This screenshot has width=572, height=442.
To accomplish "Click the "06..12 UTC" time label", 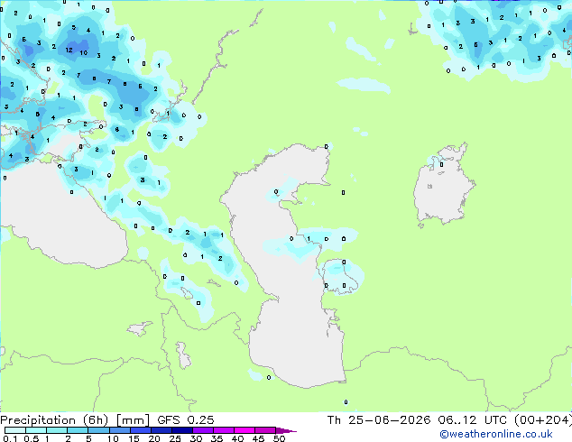I will 473,420.
